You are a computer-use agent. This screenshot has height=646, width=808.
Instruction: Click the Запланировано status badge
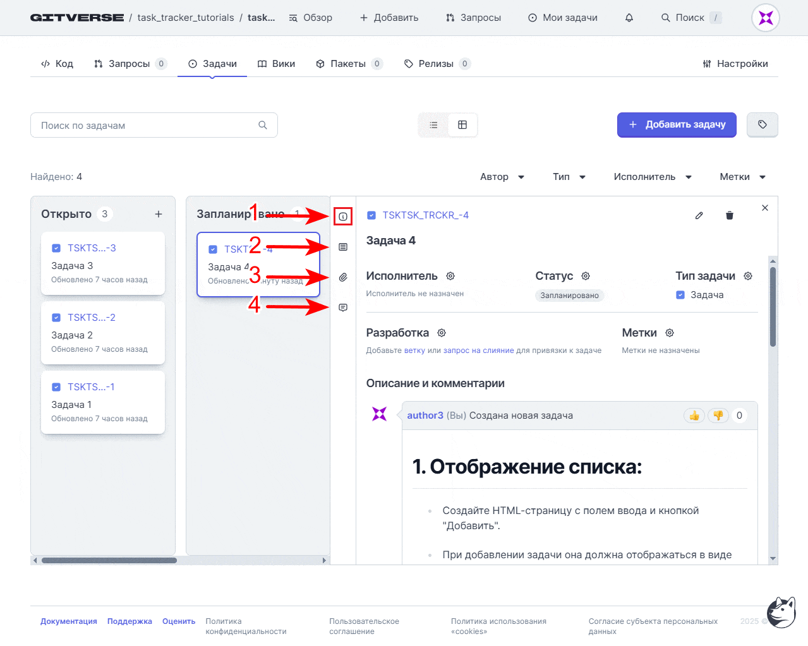click(x=569, y=296)
